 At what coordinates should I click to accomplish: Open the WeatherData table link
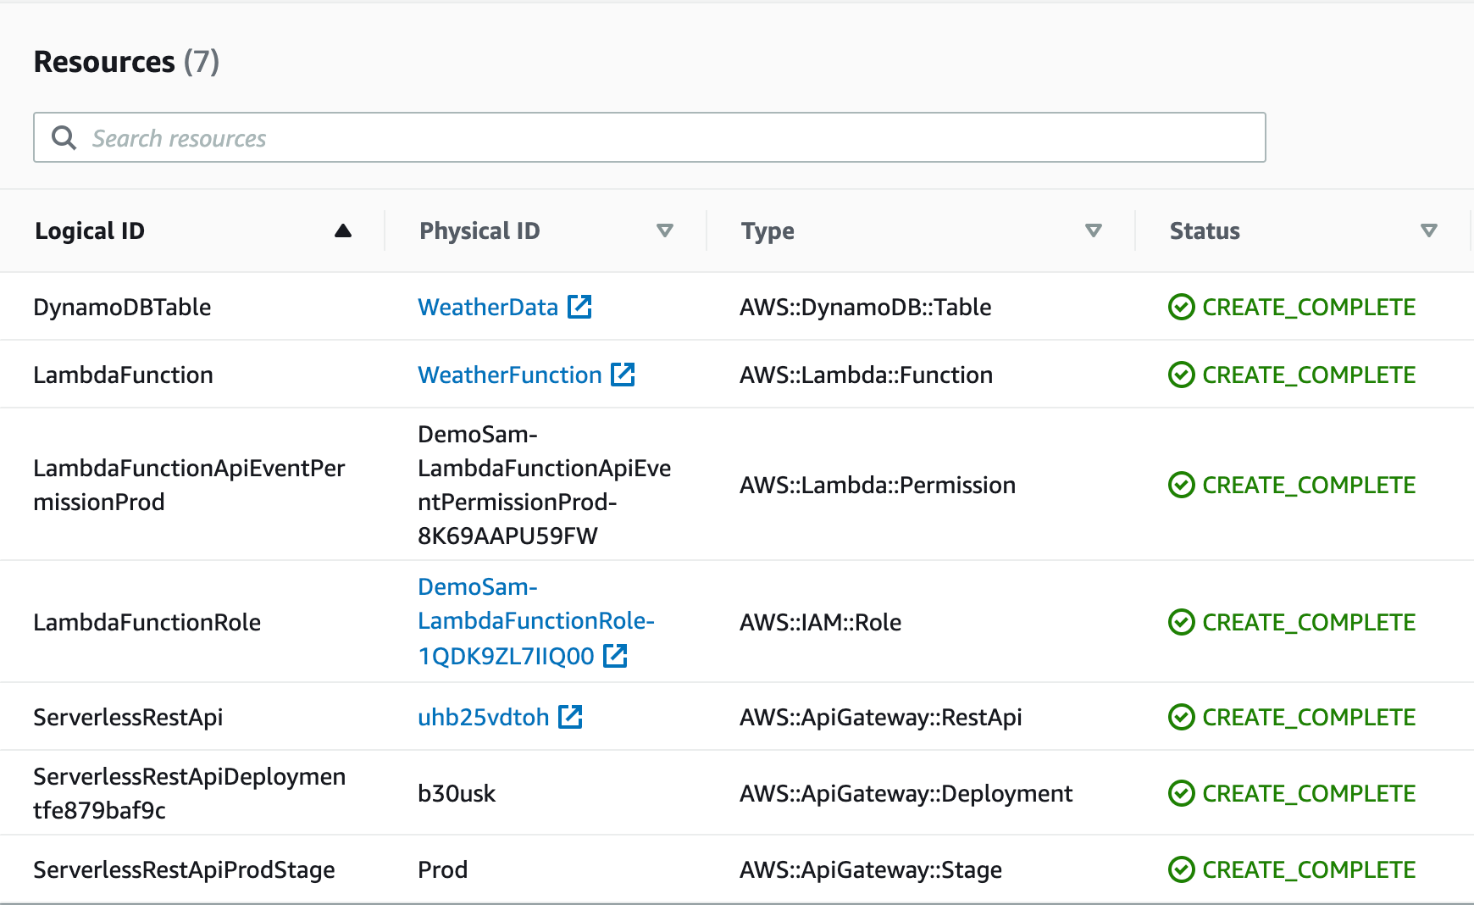[488, 307]
